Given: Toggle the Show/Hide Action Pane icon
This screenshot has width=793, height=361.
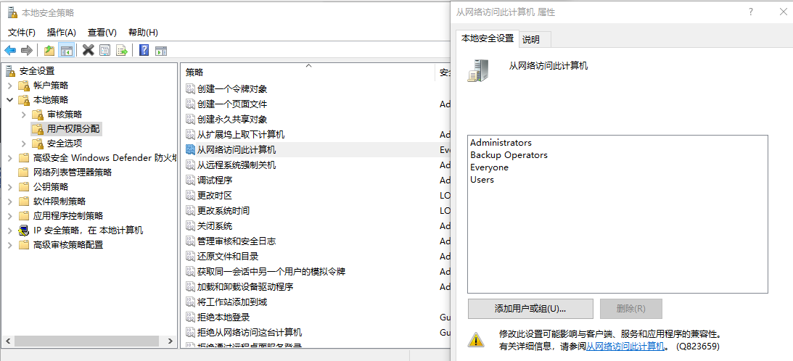Looking at the screenshot, I should point(161,50).
